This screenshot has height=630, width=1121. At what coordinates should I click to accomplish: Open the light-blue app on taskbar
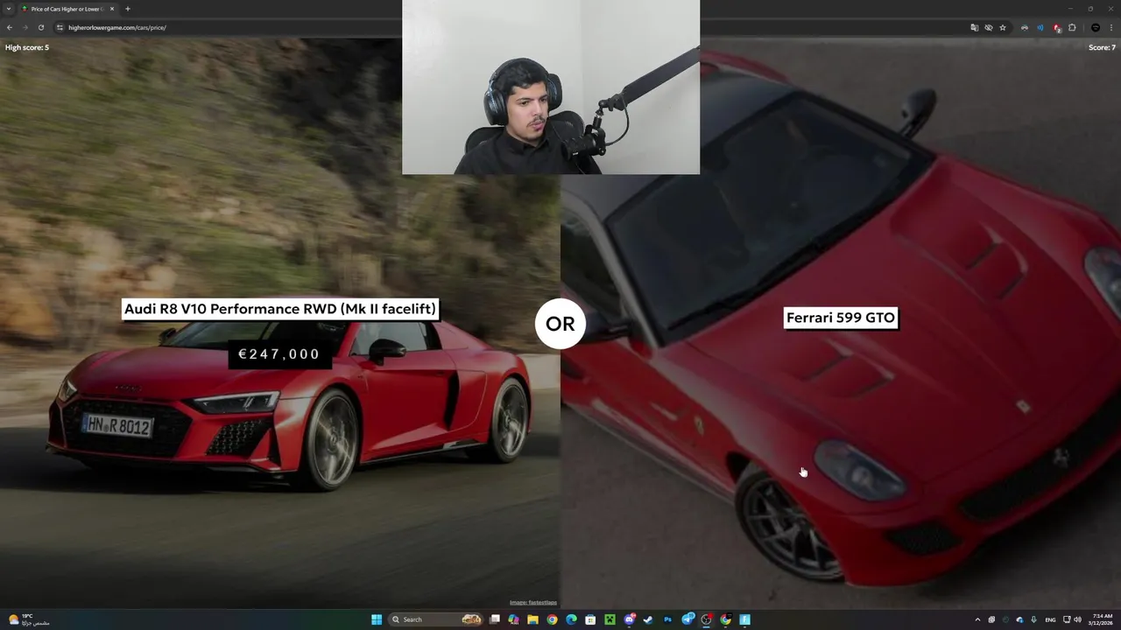744,619
